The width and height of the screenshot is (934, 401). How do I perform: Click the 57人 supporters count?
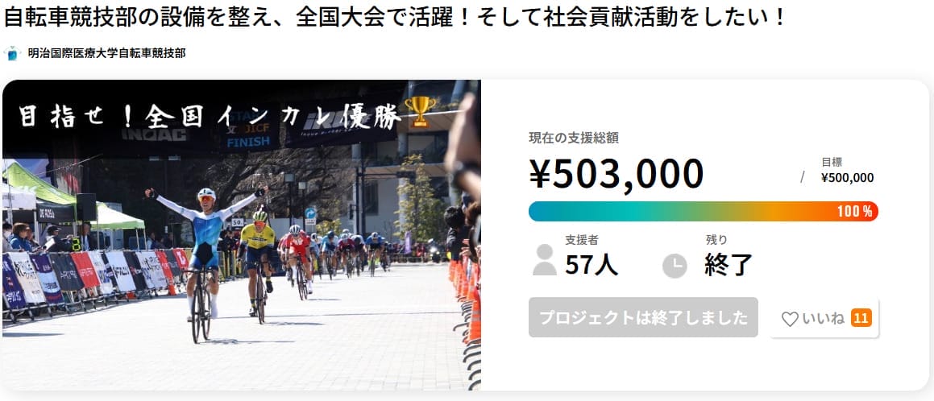(x=592, y=266)
